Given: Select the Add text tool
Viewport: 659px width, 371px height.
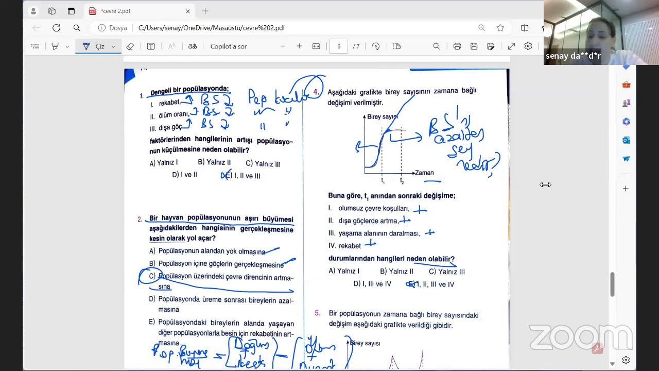Looking at the screenshot, I should 151,46.
